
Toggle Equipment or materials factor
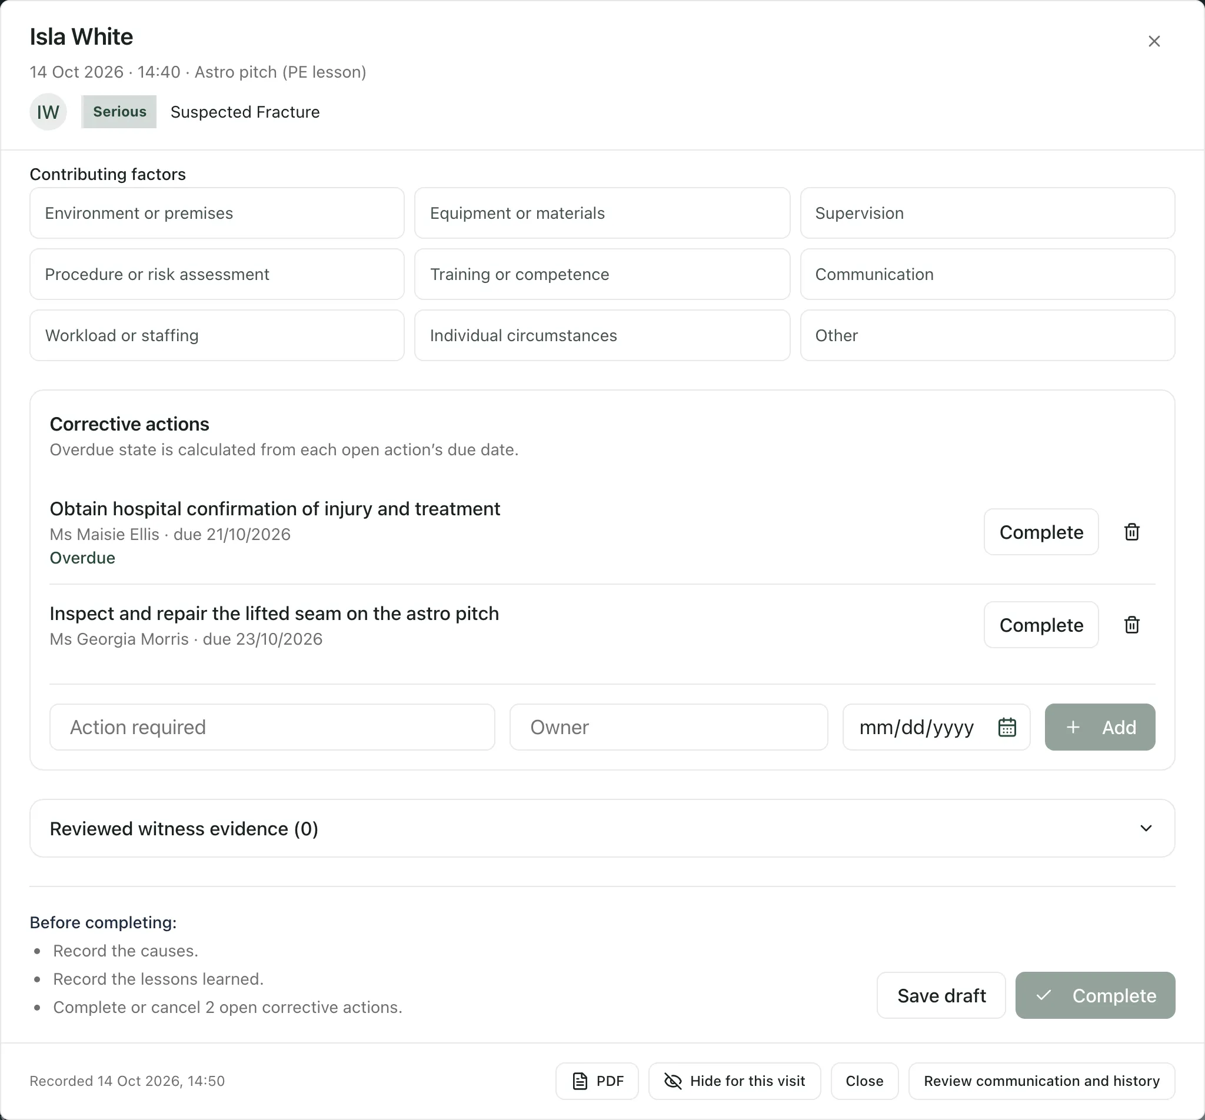(602, 213)
